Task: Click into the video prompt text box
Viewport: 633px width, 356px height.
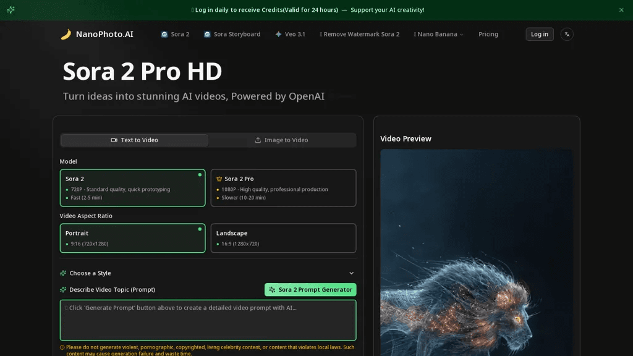Action: point(208,320)
